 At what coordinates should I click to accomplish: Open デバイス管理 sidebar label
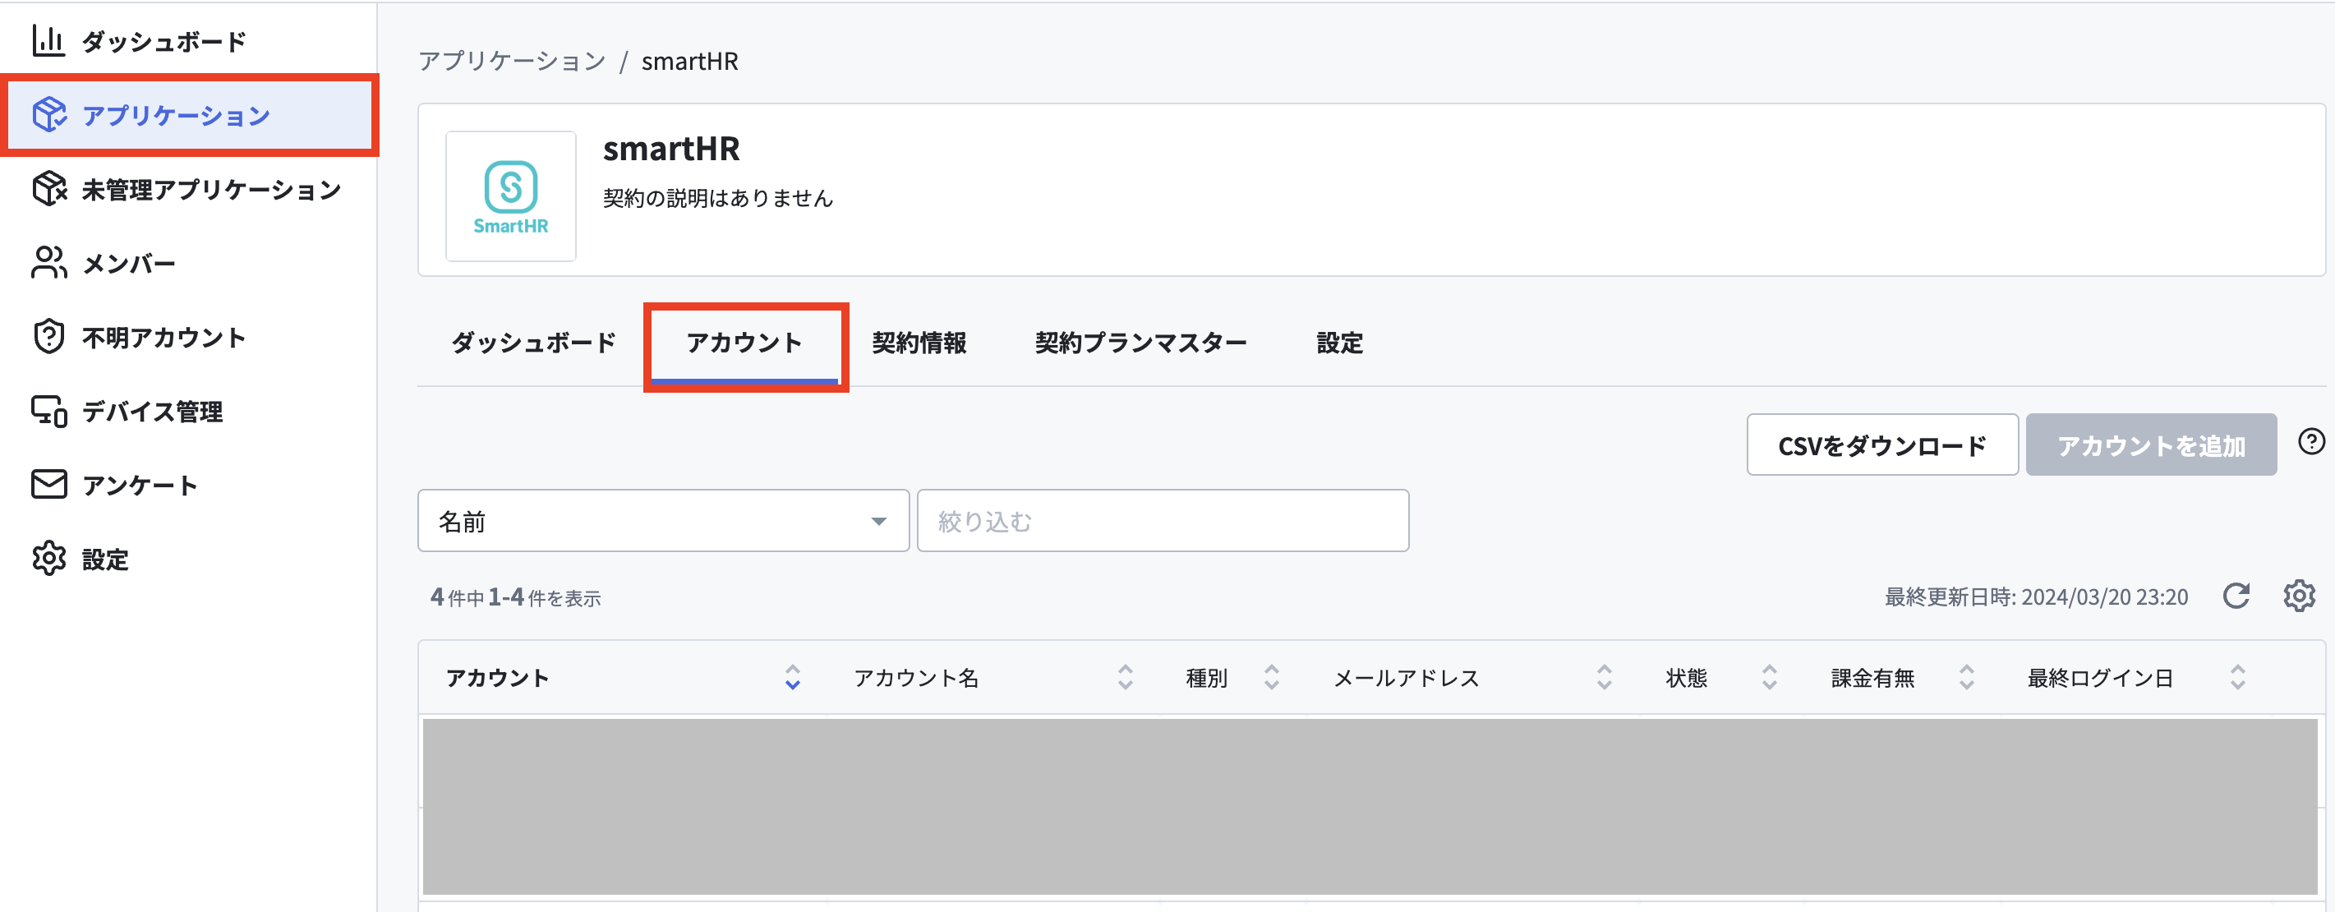tap(152, 412)
